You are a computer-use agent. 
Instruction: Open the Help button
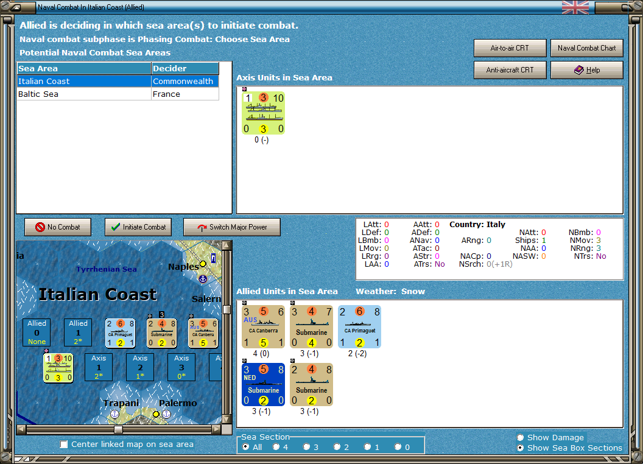coord(587,70)
